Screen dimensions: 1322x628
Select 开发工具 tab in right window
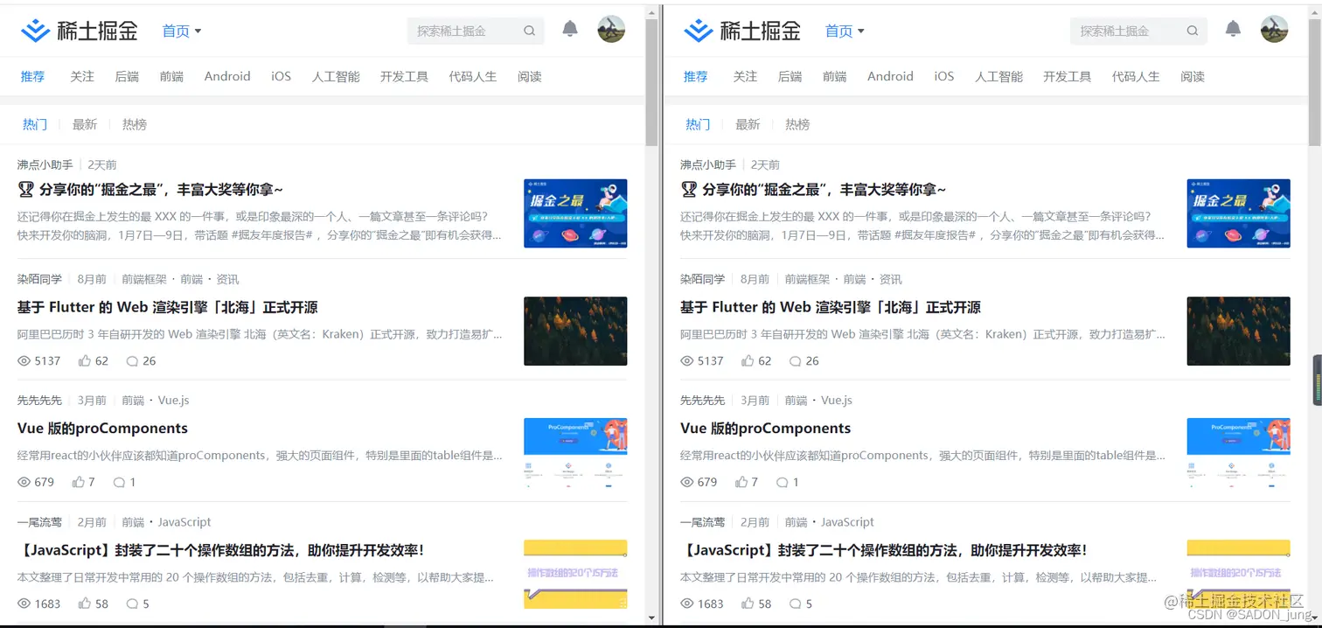coord(1067,76)
